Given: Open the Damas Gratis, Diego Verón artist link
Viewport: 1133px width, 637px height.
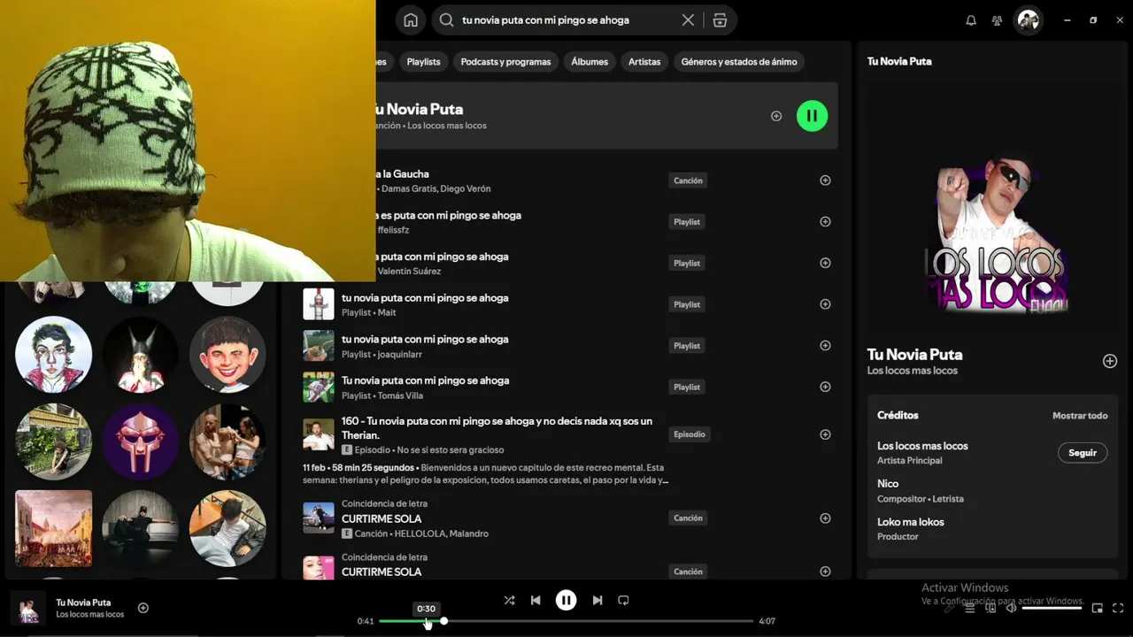Looking at the screenshot, I should click(x=436, y=188).
